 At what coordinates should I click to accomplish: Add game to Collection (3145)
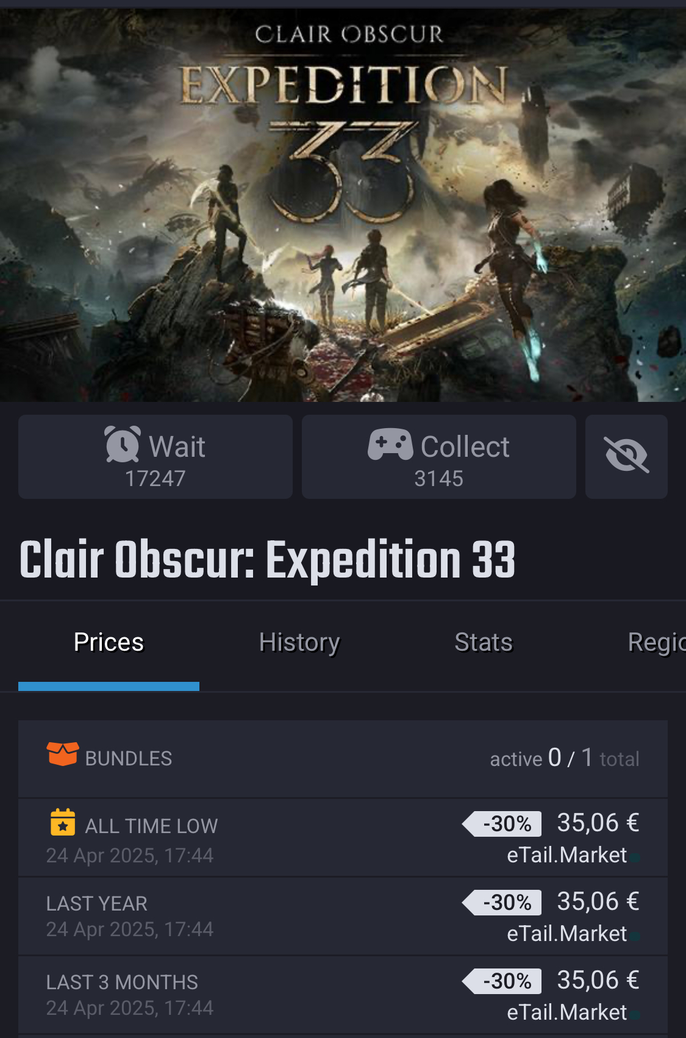(439, 457)
